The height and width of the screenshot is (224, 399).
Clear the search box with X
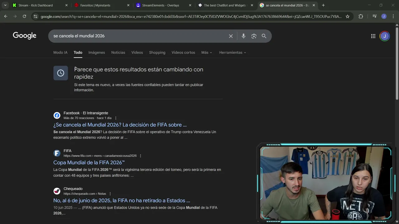click(231, 36)
